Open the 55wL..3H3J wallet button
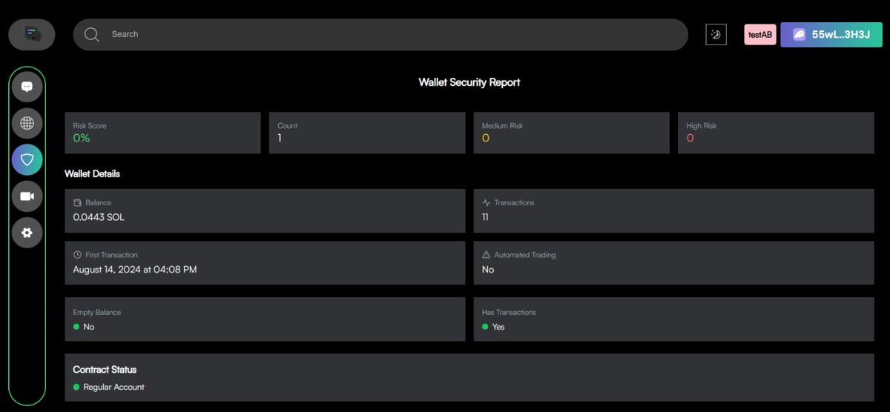The image size is (890, 412). click(831, 34)
